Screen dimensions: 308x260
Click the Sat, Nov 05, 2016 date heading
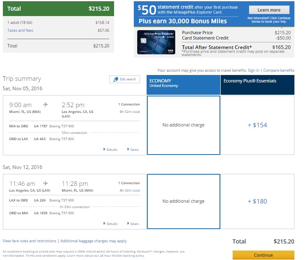(x=22, y=89)
